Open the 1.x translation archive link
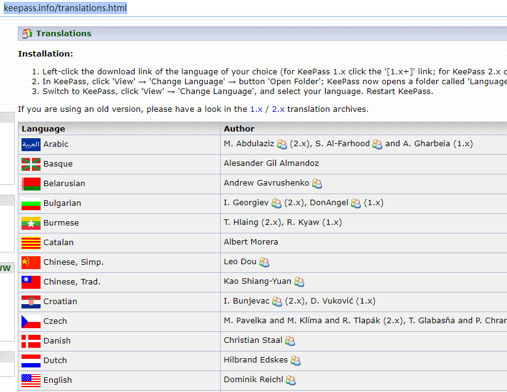The width and height of the screenshot is (507, 392). point(256,109)
